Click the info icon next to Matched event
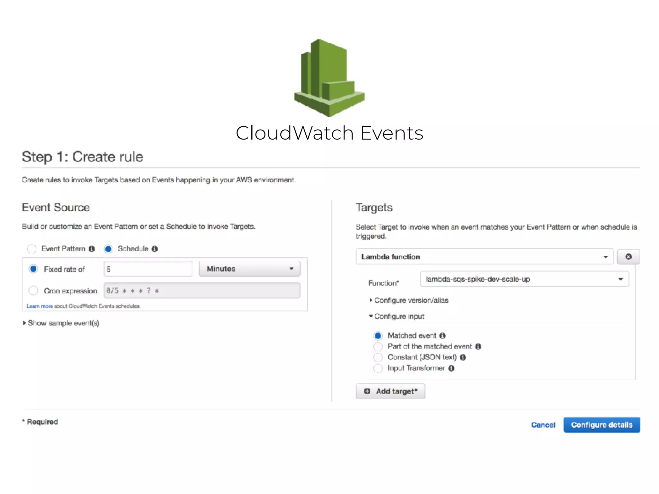 (443, 336)
